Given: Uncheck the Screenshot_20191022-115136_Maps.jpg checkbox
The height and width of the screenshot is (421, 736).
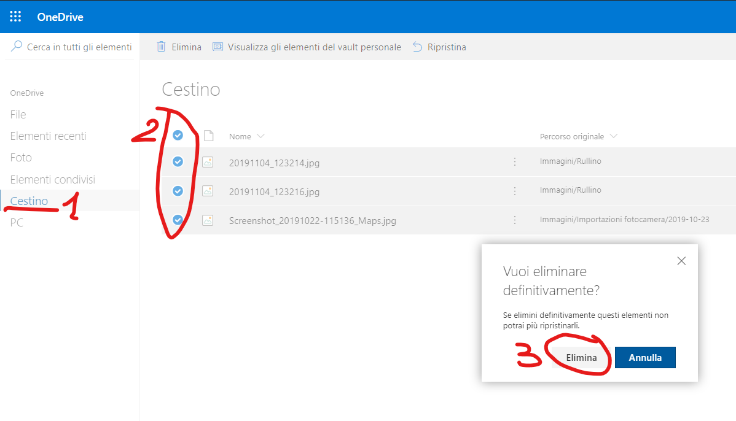Looking at the screenshot, I should tap(178, 219).
